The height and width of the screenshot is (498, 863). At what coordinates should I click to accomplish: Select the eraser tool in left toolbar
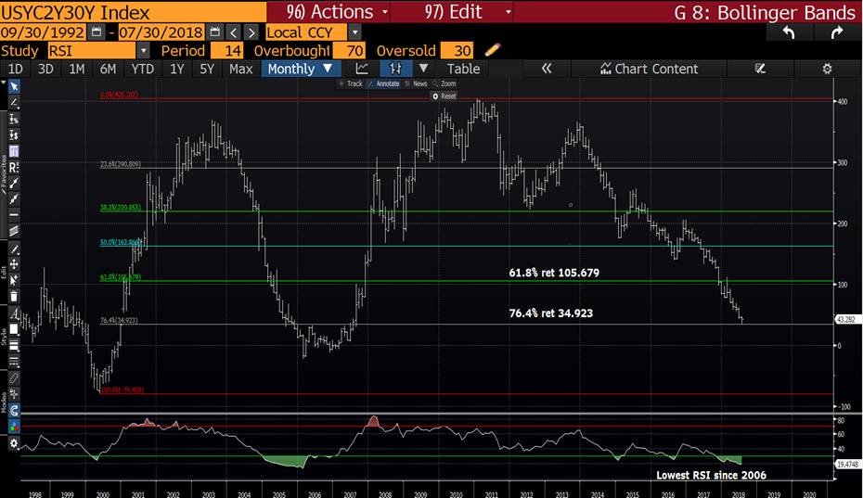[x=14, y=378]
